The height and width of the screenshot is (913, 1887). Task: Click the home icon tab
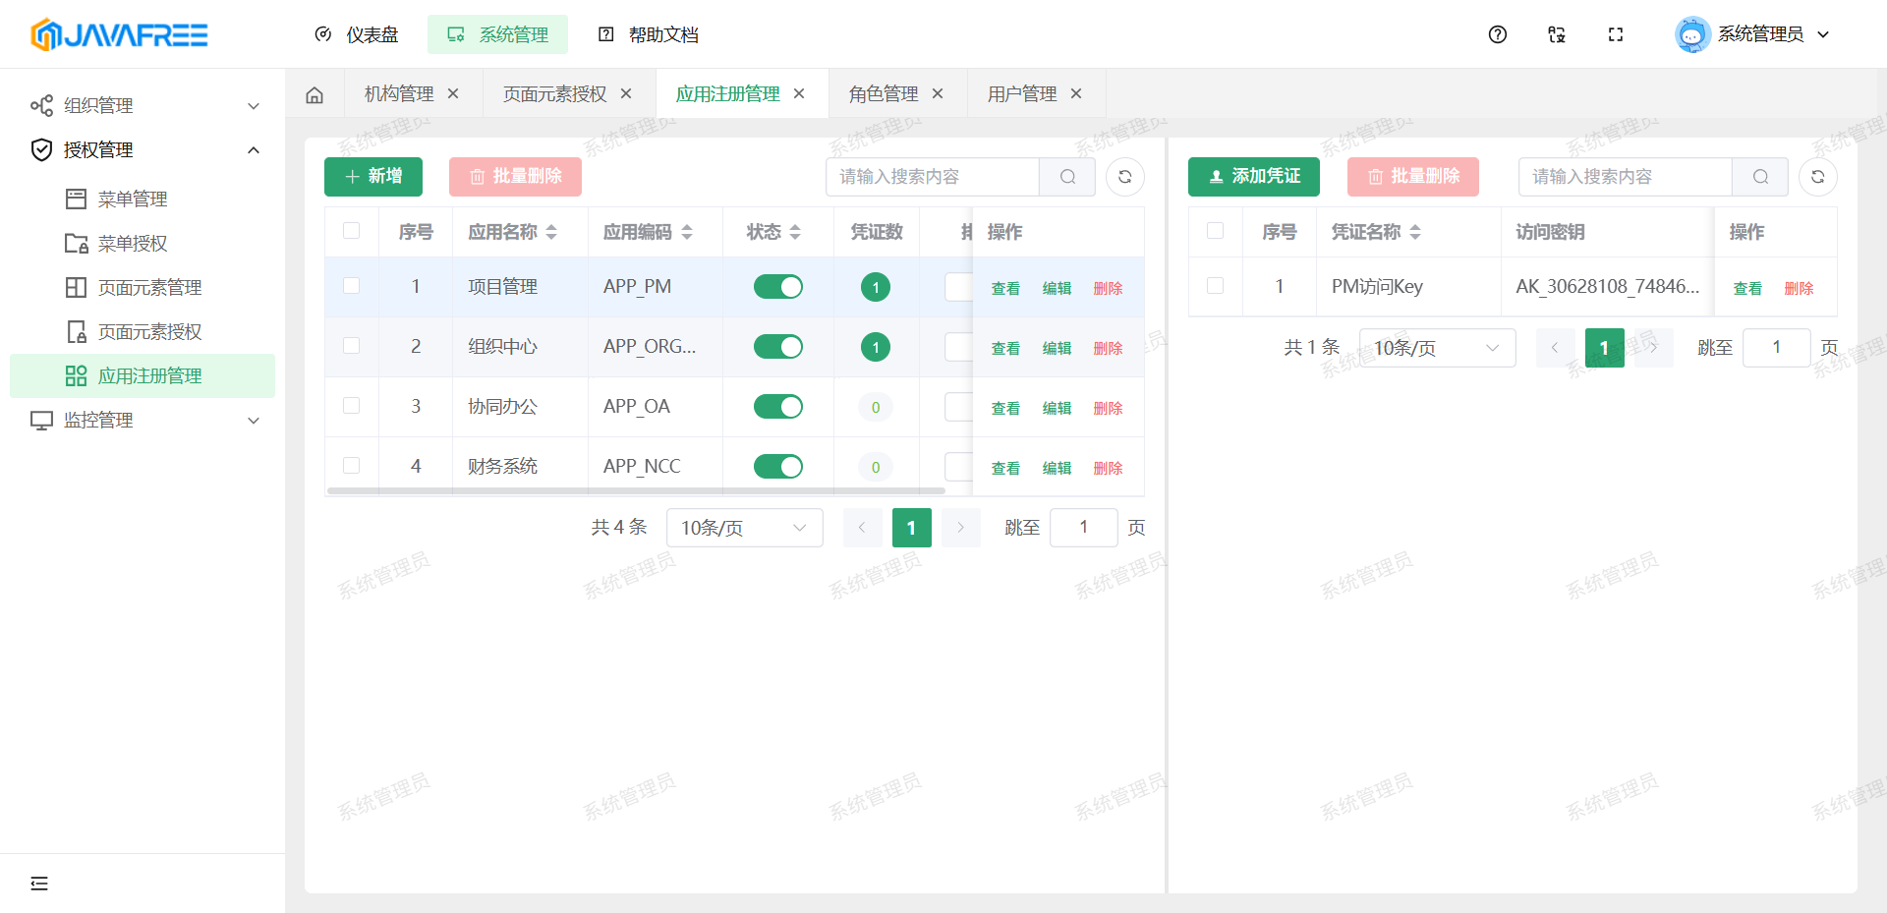click(x=314, y=94)
